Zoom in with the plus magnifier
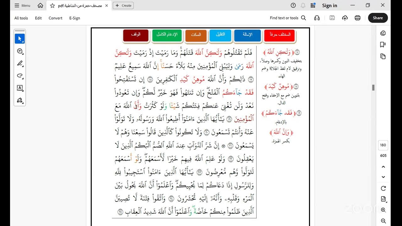Screen dimensions: 402x226 coord(383,210)
